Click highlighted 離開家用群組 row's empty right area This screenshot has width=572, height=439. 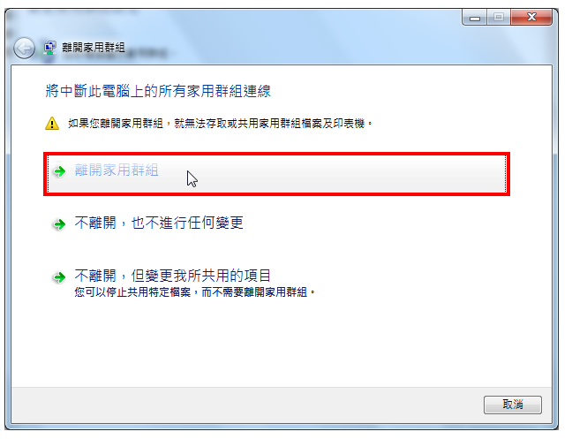pyautogui.click(x=347, y=174)
